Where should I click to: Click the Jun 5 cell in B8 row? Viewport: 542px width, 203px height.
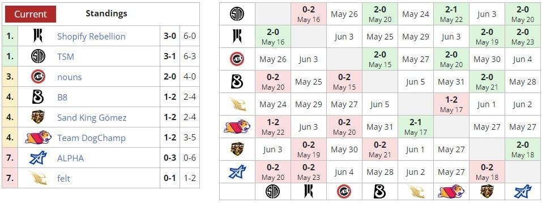pyautogui.click(x=416, y=82)
